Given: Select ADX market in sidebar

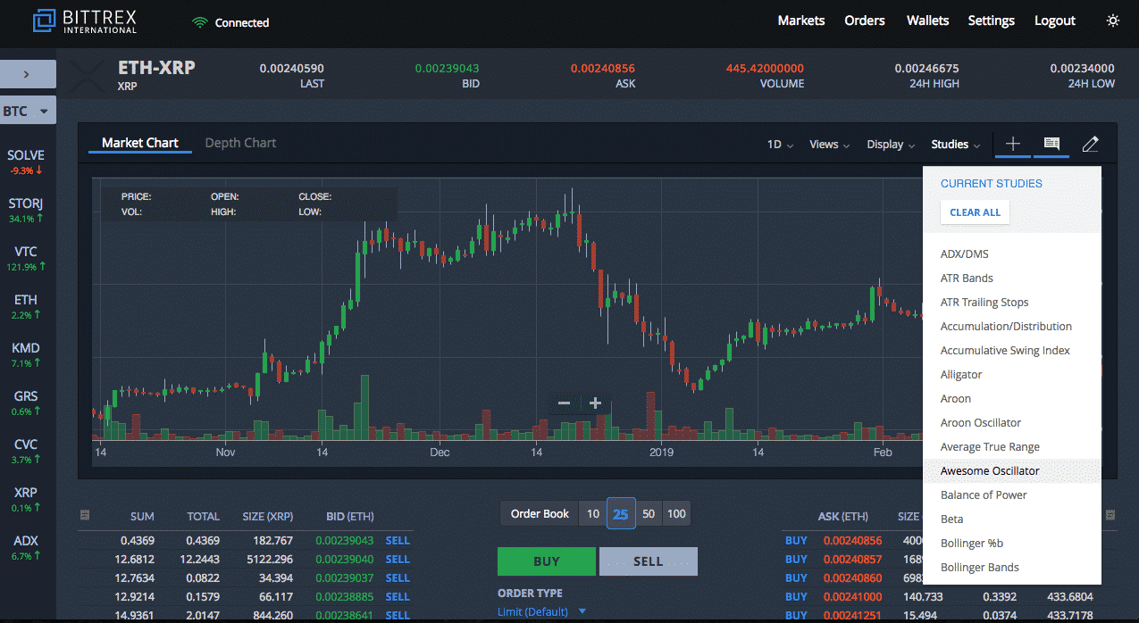Looking at the screenshot, I should 28,547.
